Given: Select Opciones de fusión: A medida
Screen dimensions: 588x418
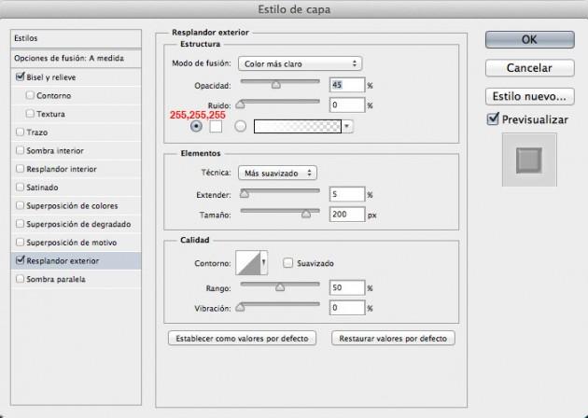Looking at the screenshot, I should point(77,58).
